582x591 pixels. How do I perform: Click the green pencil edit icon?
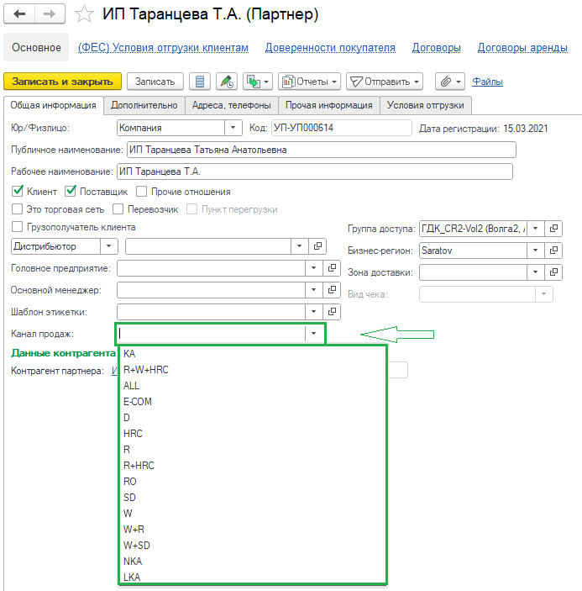[226, 82]
